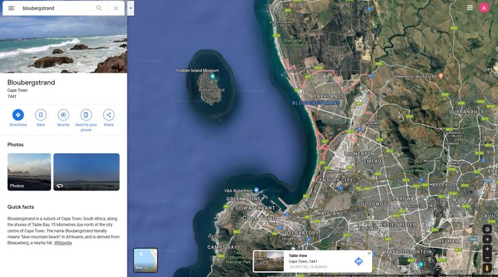This screenshot has width=498, height=277.
Task: Switch to Map layer view
Action: (x=145, y=260)
